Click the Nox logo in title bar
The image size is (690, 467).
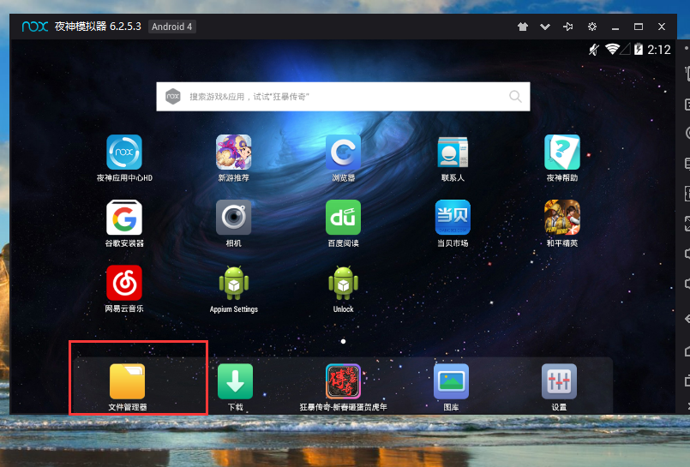point(35,27)
